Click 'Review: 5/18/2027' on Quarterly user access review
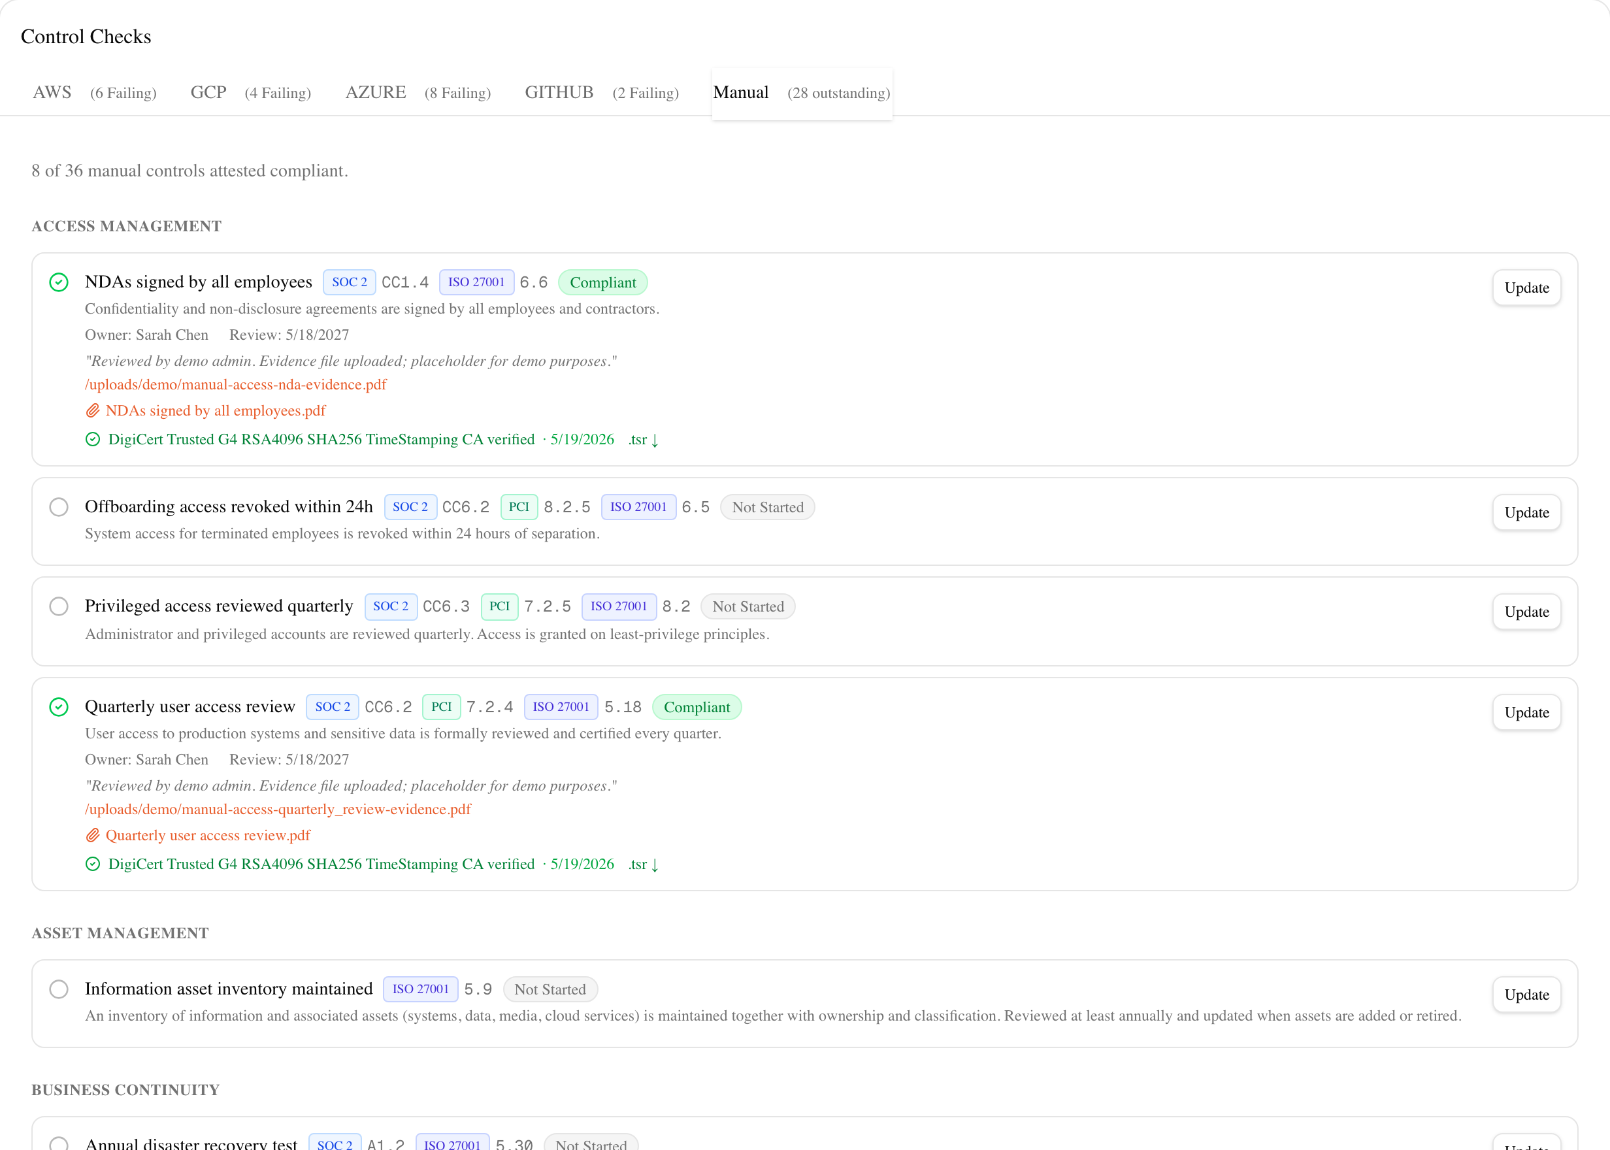Viewport: 1610px width, 1150px height. [x=289, y=760]
